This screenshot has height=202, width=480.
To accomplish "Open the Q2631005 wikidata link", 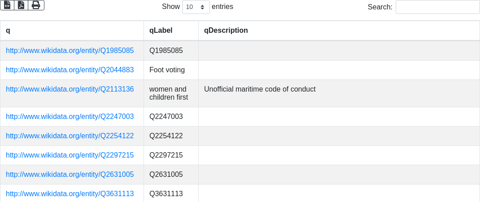I will [70, 175].
